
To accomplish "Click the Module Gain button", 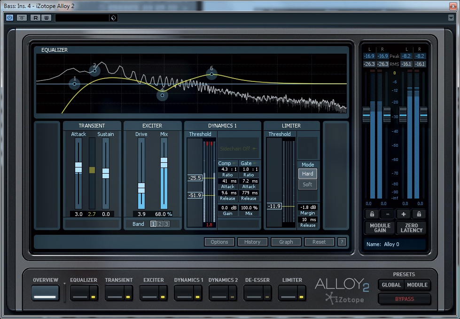I will 380,228.
